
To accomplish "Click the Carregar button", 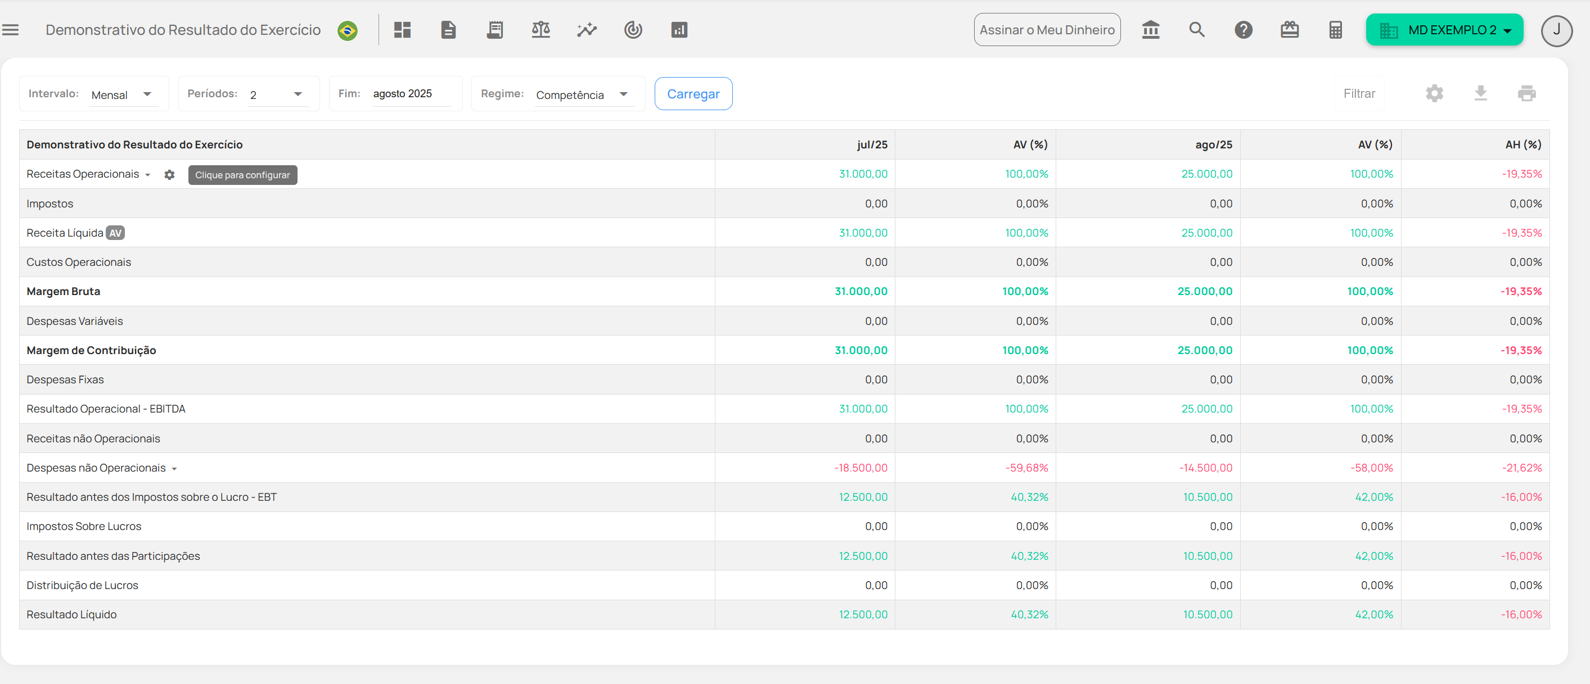I will pos(693,94).
